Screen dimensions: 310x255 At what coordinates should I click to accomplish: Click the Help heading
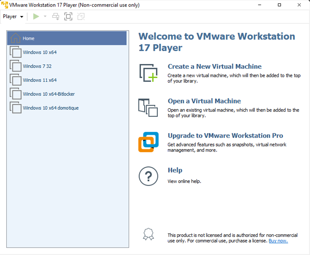pyautogui.click(x=175, y=170)
